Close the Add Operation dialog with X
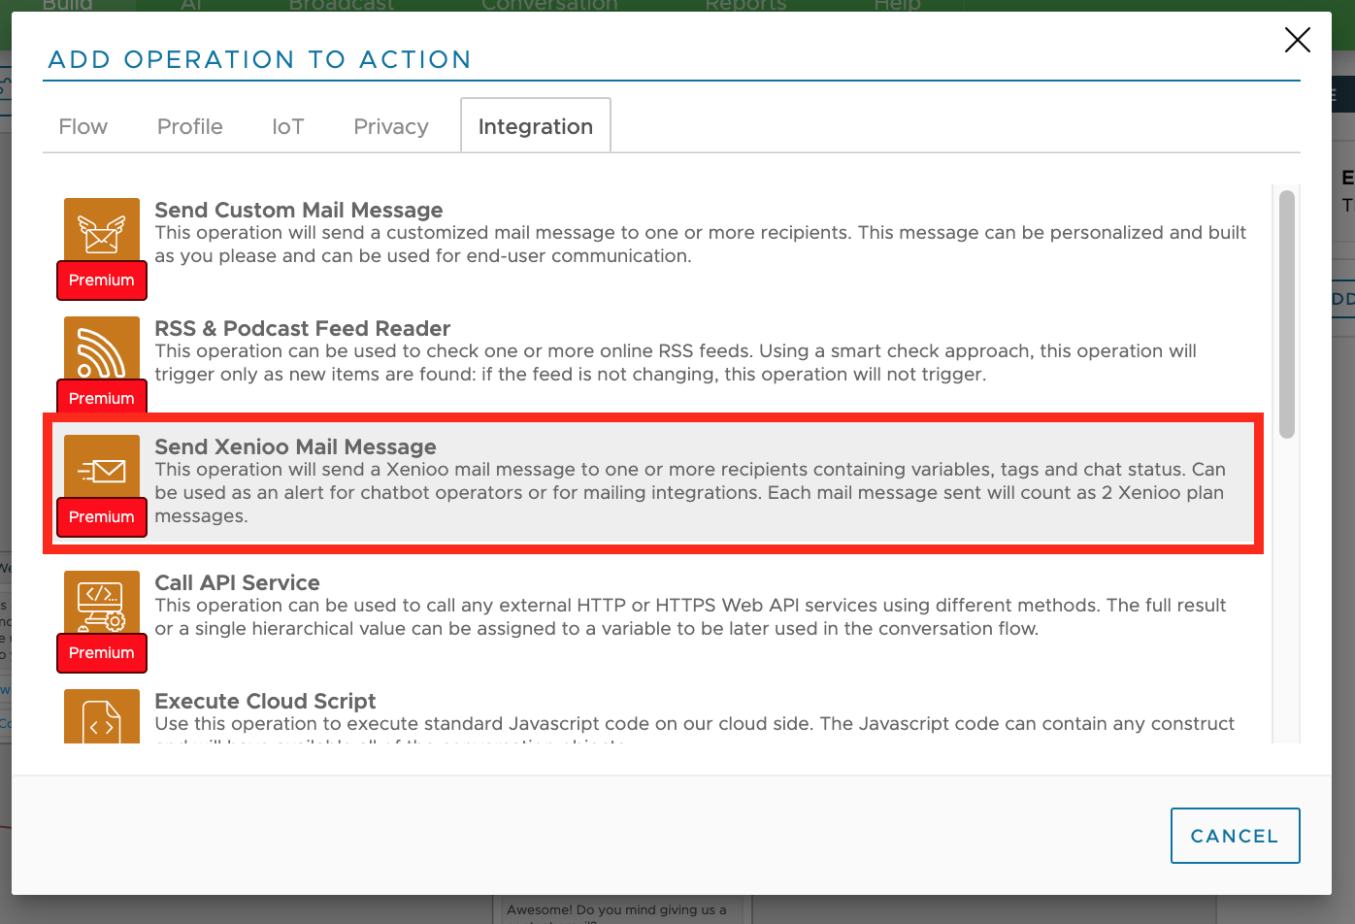1355x924 pixels. coord(1298,40)
